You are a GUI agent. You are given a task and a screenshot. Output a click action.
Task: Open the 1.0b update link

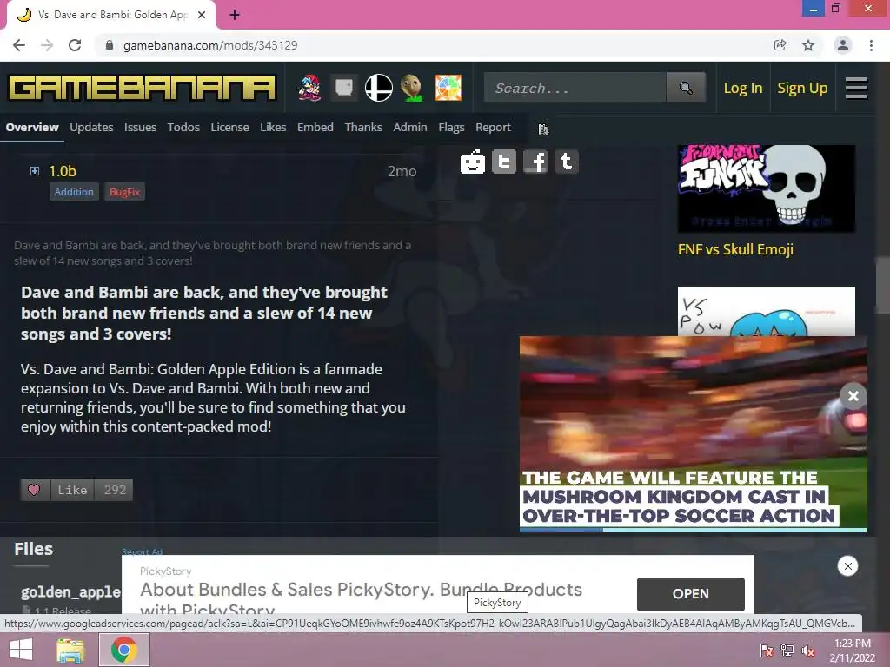click(x=63, y=171)
